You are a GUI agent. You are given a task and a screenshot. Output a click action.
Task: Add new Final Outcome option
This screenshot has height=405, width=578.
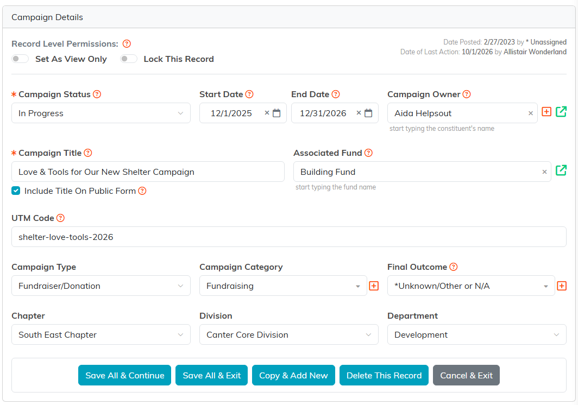pyautogui.click(x=562, y=286)
